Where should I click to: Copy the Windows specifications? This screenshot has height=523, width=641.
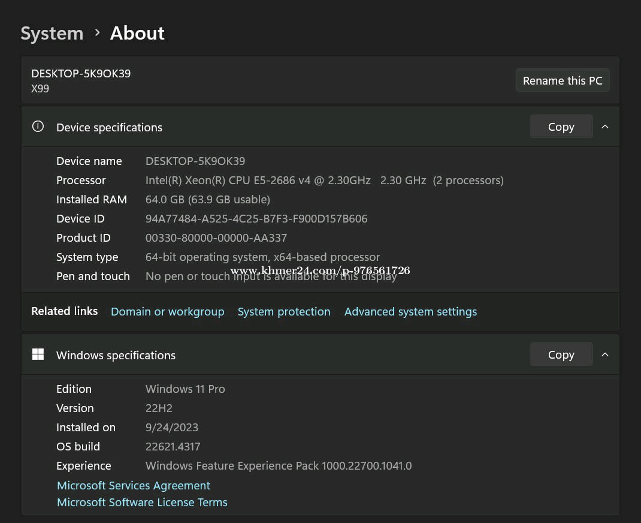(x=561, y=354)
